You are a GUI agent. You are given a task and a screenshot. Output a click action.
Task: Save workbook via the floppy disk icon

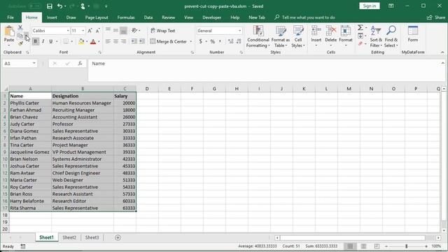[x=50, y=6]
